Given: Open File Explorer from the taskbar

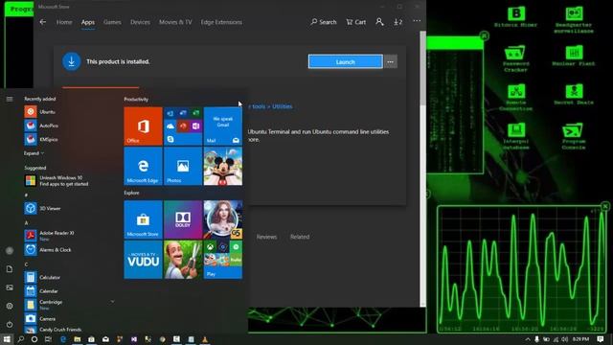Looking at the screenshot, I should [x=77, y=339].
